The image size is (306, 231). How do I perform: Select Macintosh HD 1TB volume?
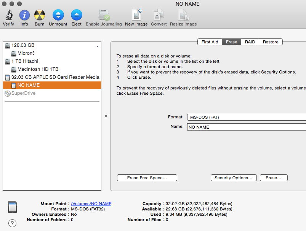tap(52, 69)
